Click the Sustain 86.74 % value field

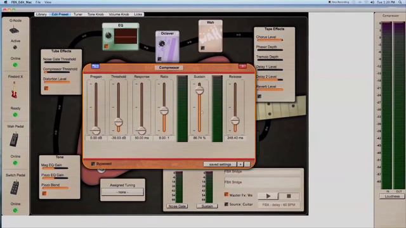point(199,138)
